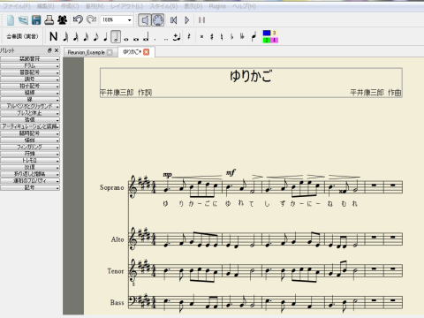424x318 pixels.
Task: Close the Reunion_Example tab
Action: [x=110, y=52]
